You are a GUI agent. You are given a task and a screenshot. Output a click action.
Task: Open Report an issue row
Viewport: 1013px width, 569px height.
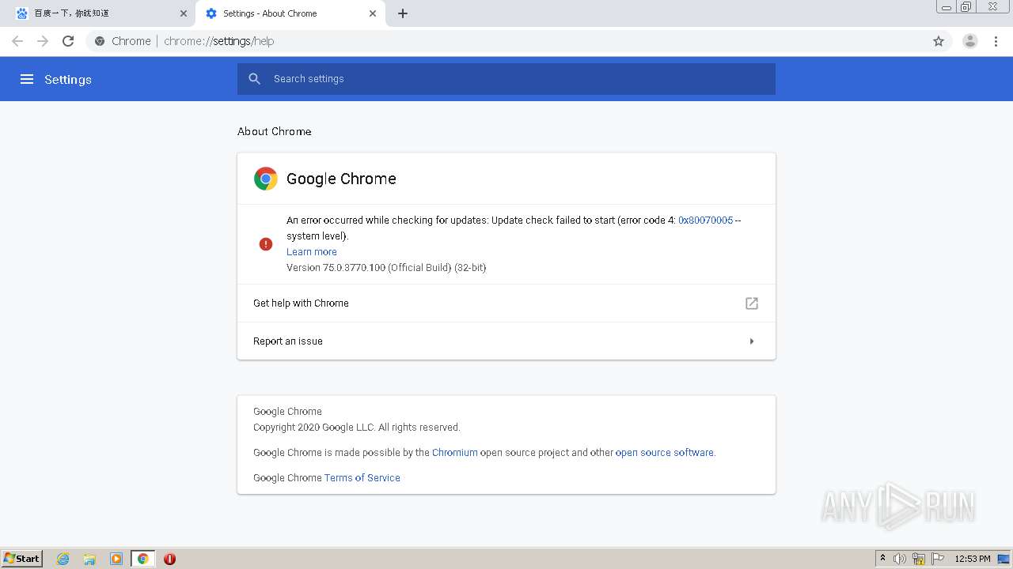[x=506, y=341]
